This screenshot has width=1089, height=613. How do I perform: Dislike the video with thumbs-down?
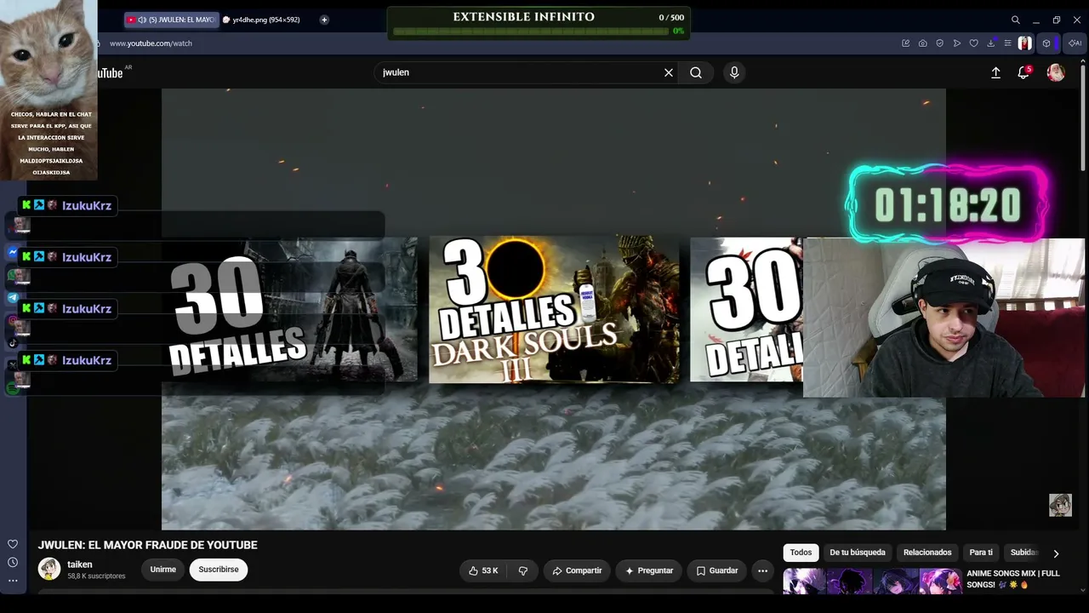523,570
